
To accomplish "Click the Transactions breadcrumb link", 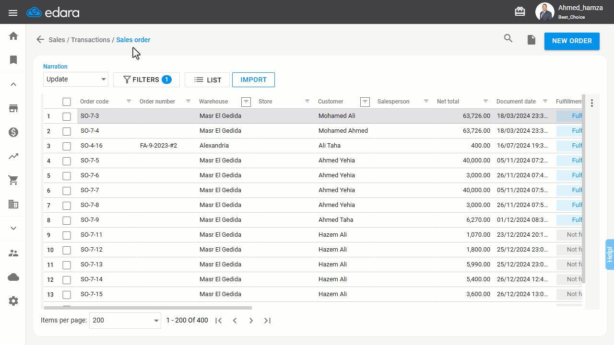I will pyautogui.click(x=91, y=40).
